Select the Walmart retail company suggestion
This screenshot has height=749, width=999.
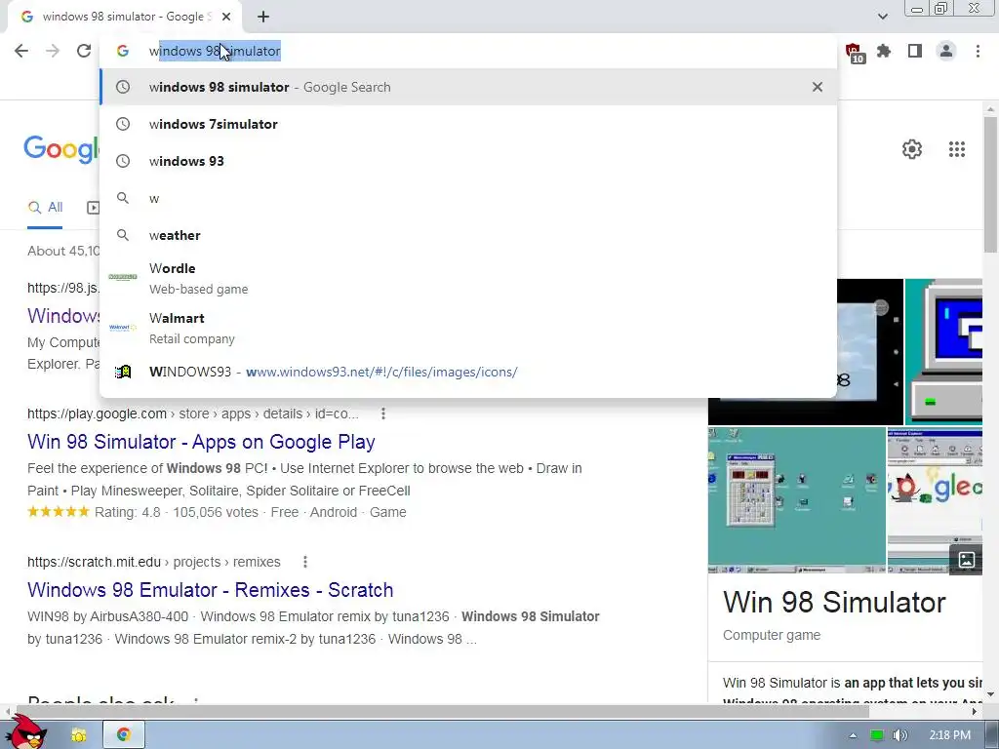(468, 328)
